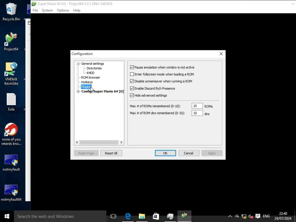
Task: Open the Windows Start menu
Action: 7,216
